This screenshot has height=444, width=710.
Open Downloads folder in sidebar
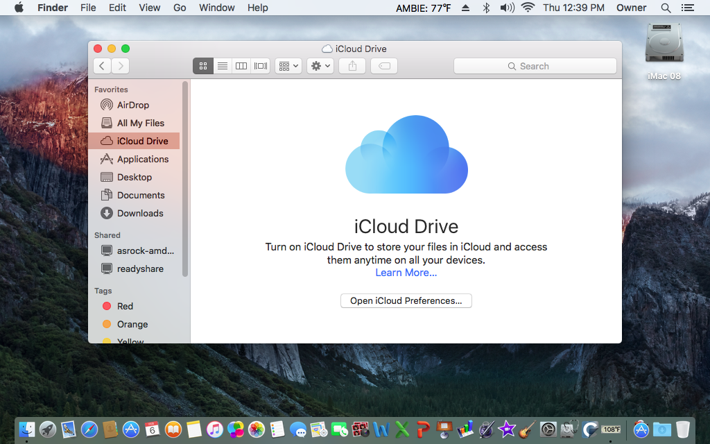point(134,214)
